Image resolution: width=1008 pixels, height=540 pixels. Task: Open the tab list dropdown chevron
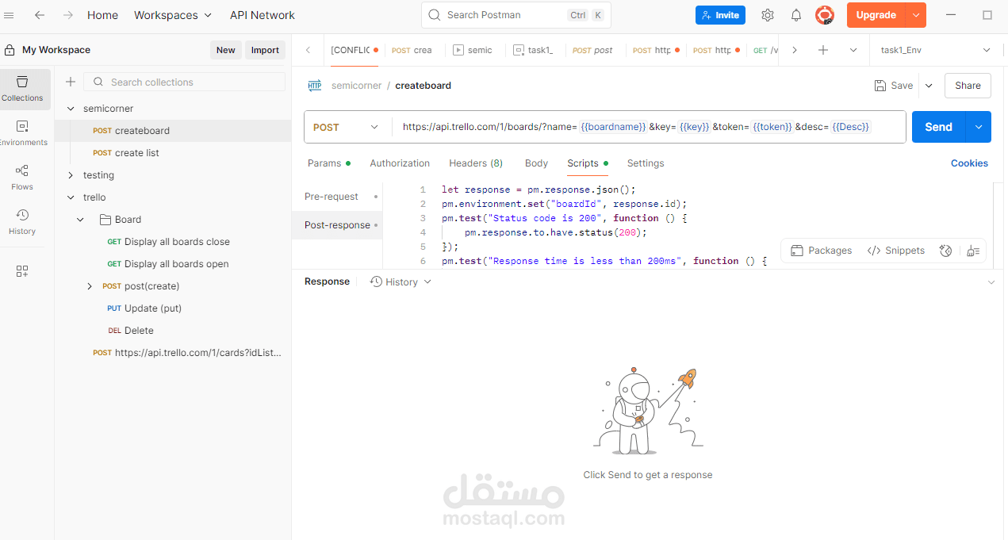coord(853,50)
